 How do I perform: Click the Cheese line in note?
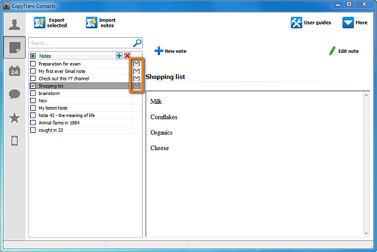pos(159,148)
